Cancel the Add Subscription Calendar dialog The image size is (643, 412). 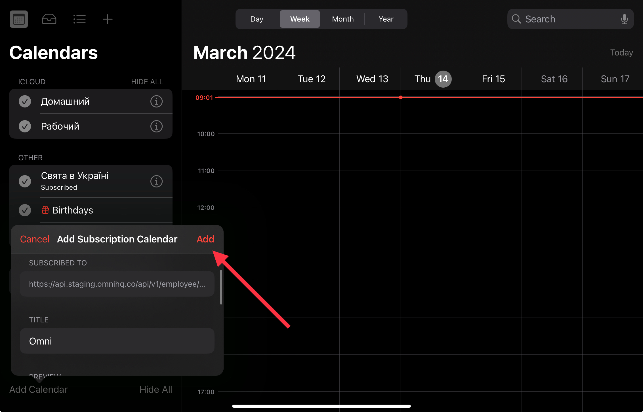click(35, 239)
